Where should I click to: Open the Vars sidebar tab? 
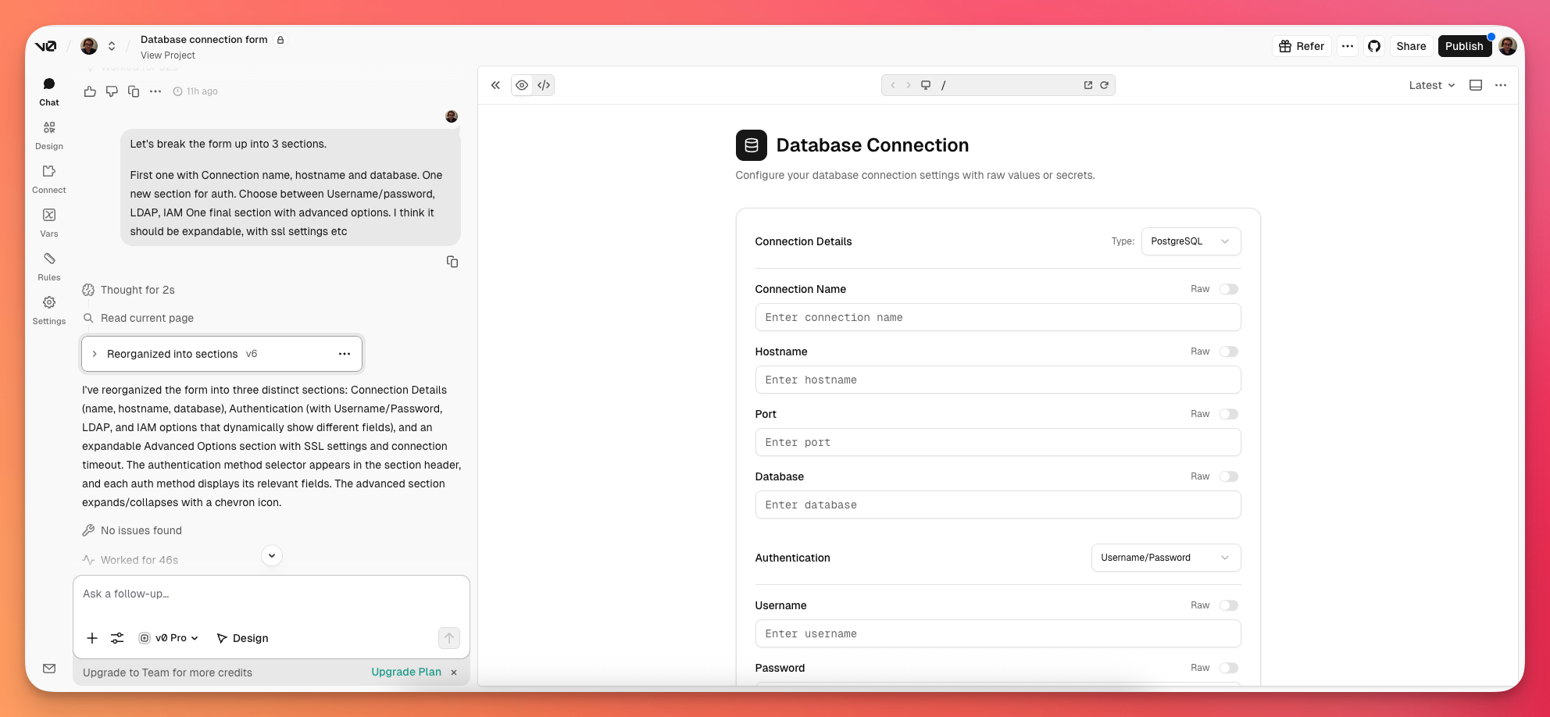49,223
